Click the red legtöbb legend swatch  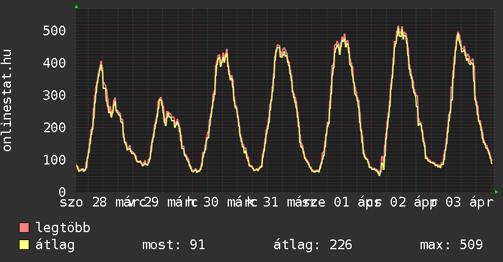click(24, 228)
